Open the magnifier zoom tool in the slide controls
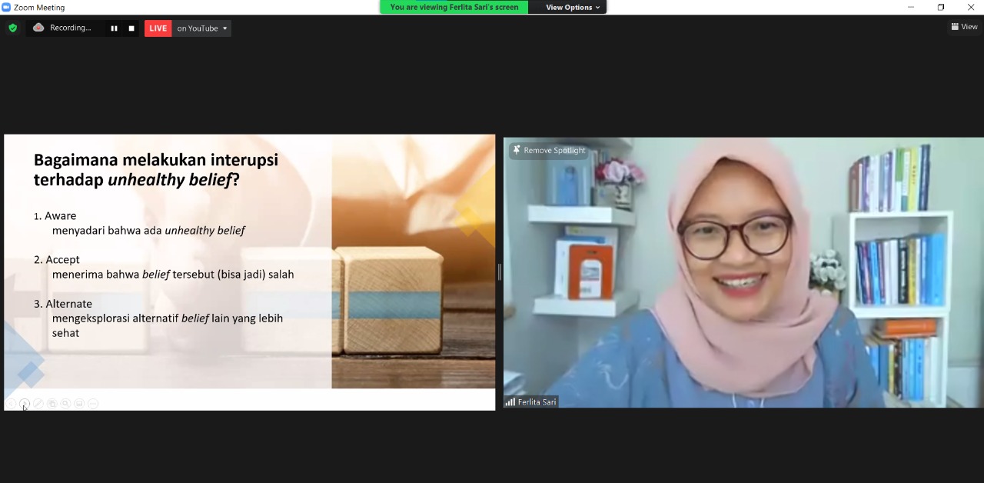Screen dimensions: 984x483 [65, 403]
